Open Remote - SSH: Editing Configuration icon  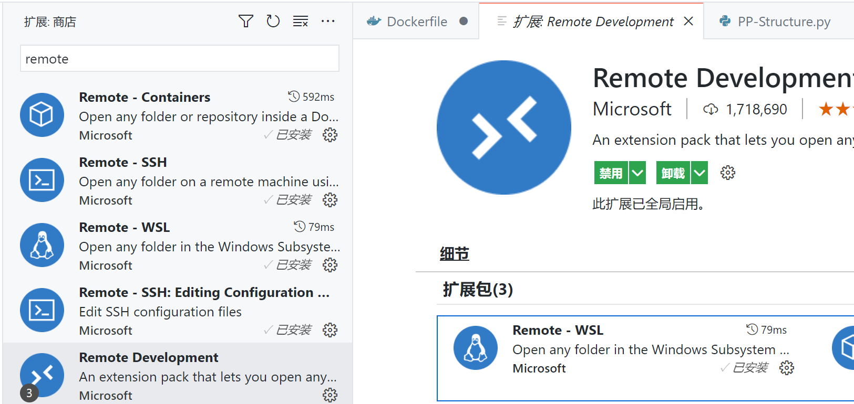pos(42,310)
